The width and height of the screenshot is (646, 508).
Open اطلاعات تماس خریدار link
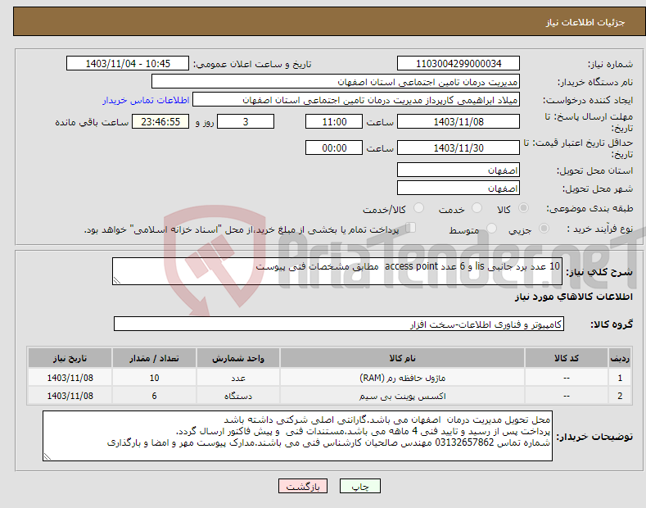point(146,100)
